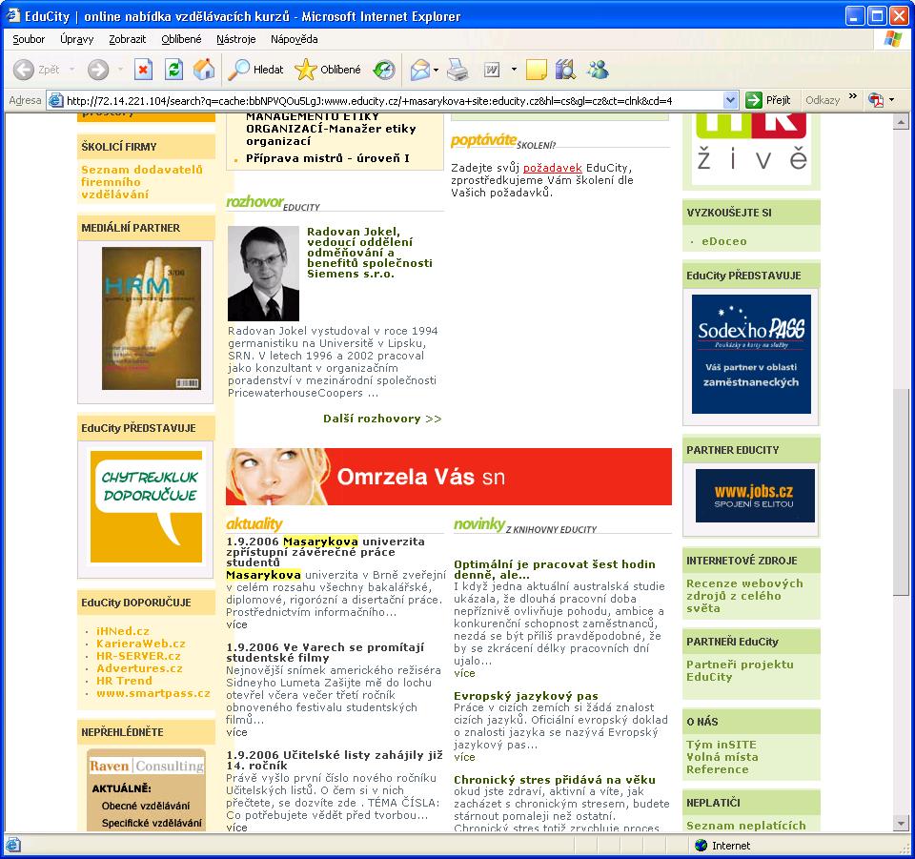Open the www.smartpass.cz link
Viewport: 915px width, 859px height.
[x=152, y=693]
